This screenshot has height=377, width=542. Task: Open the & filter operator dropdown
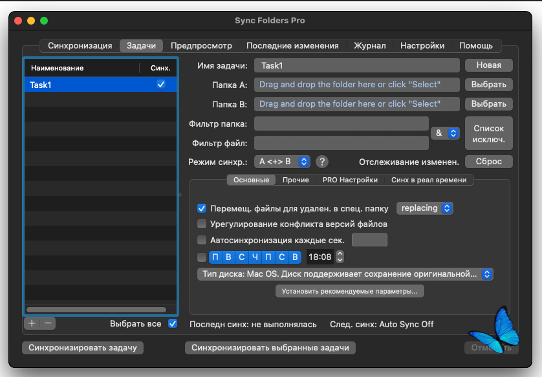pos(445,133)
